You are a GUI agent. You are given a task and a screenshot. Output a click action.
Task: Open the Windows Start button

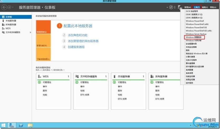3,125
